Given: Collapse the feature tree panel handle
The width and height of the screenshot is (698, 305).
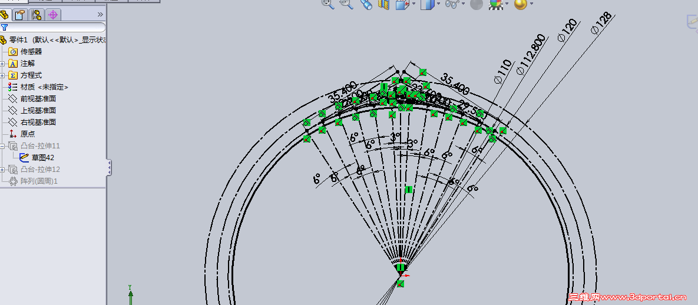Looking at the screenshot, I should click(x=109, y=167).
